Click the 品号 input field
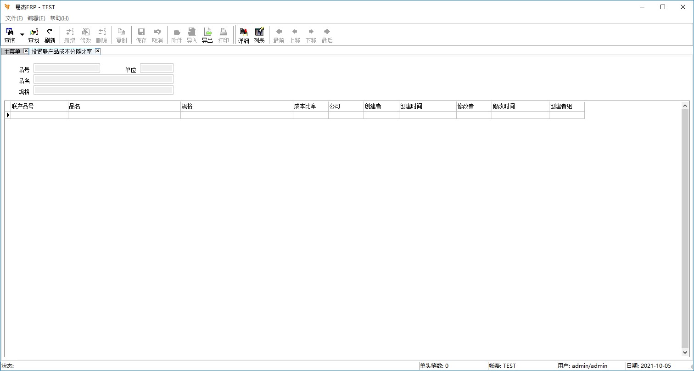The image size is (694, 371). pos(67,68)
